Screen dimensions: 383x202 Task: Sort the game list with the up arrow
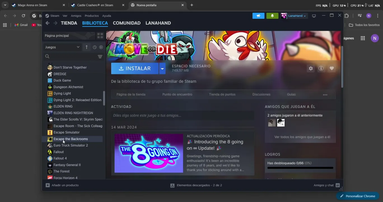(87, 47)
